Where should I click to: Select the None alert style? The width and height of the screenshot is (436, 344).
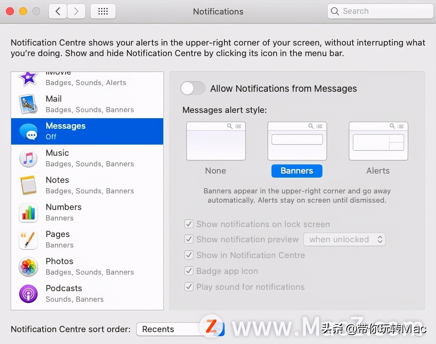(215, 141)
